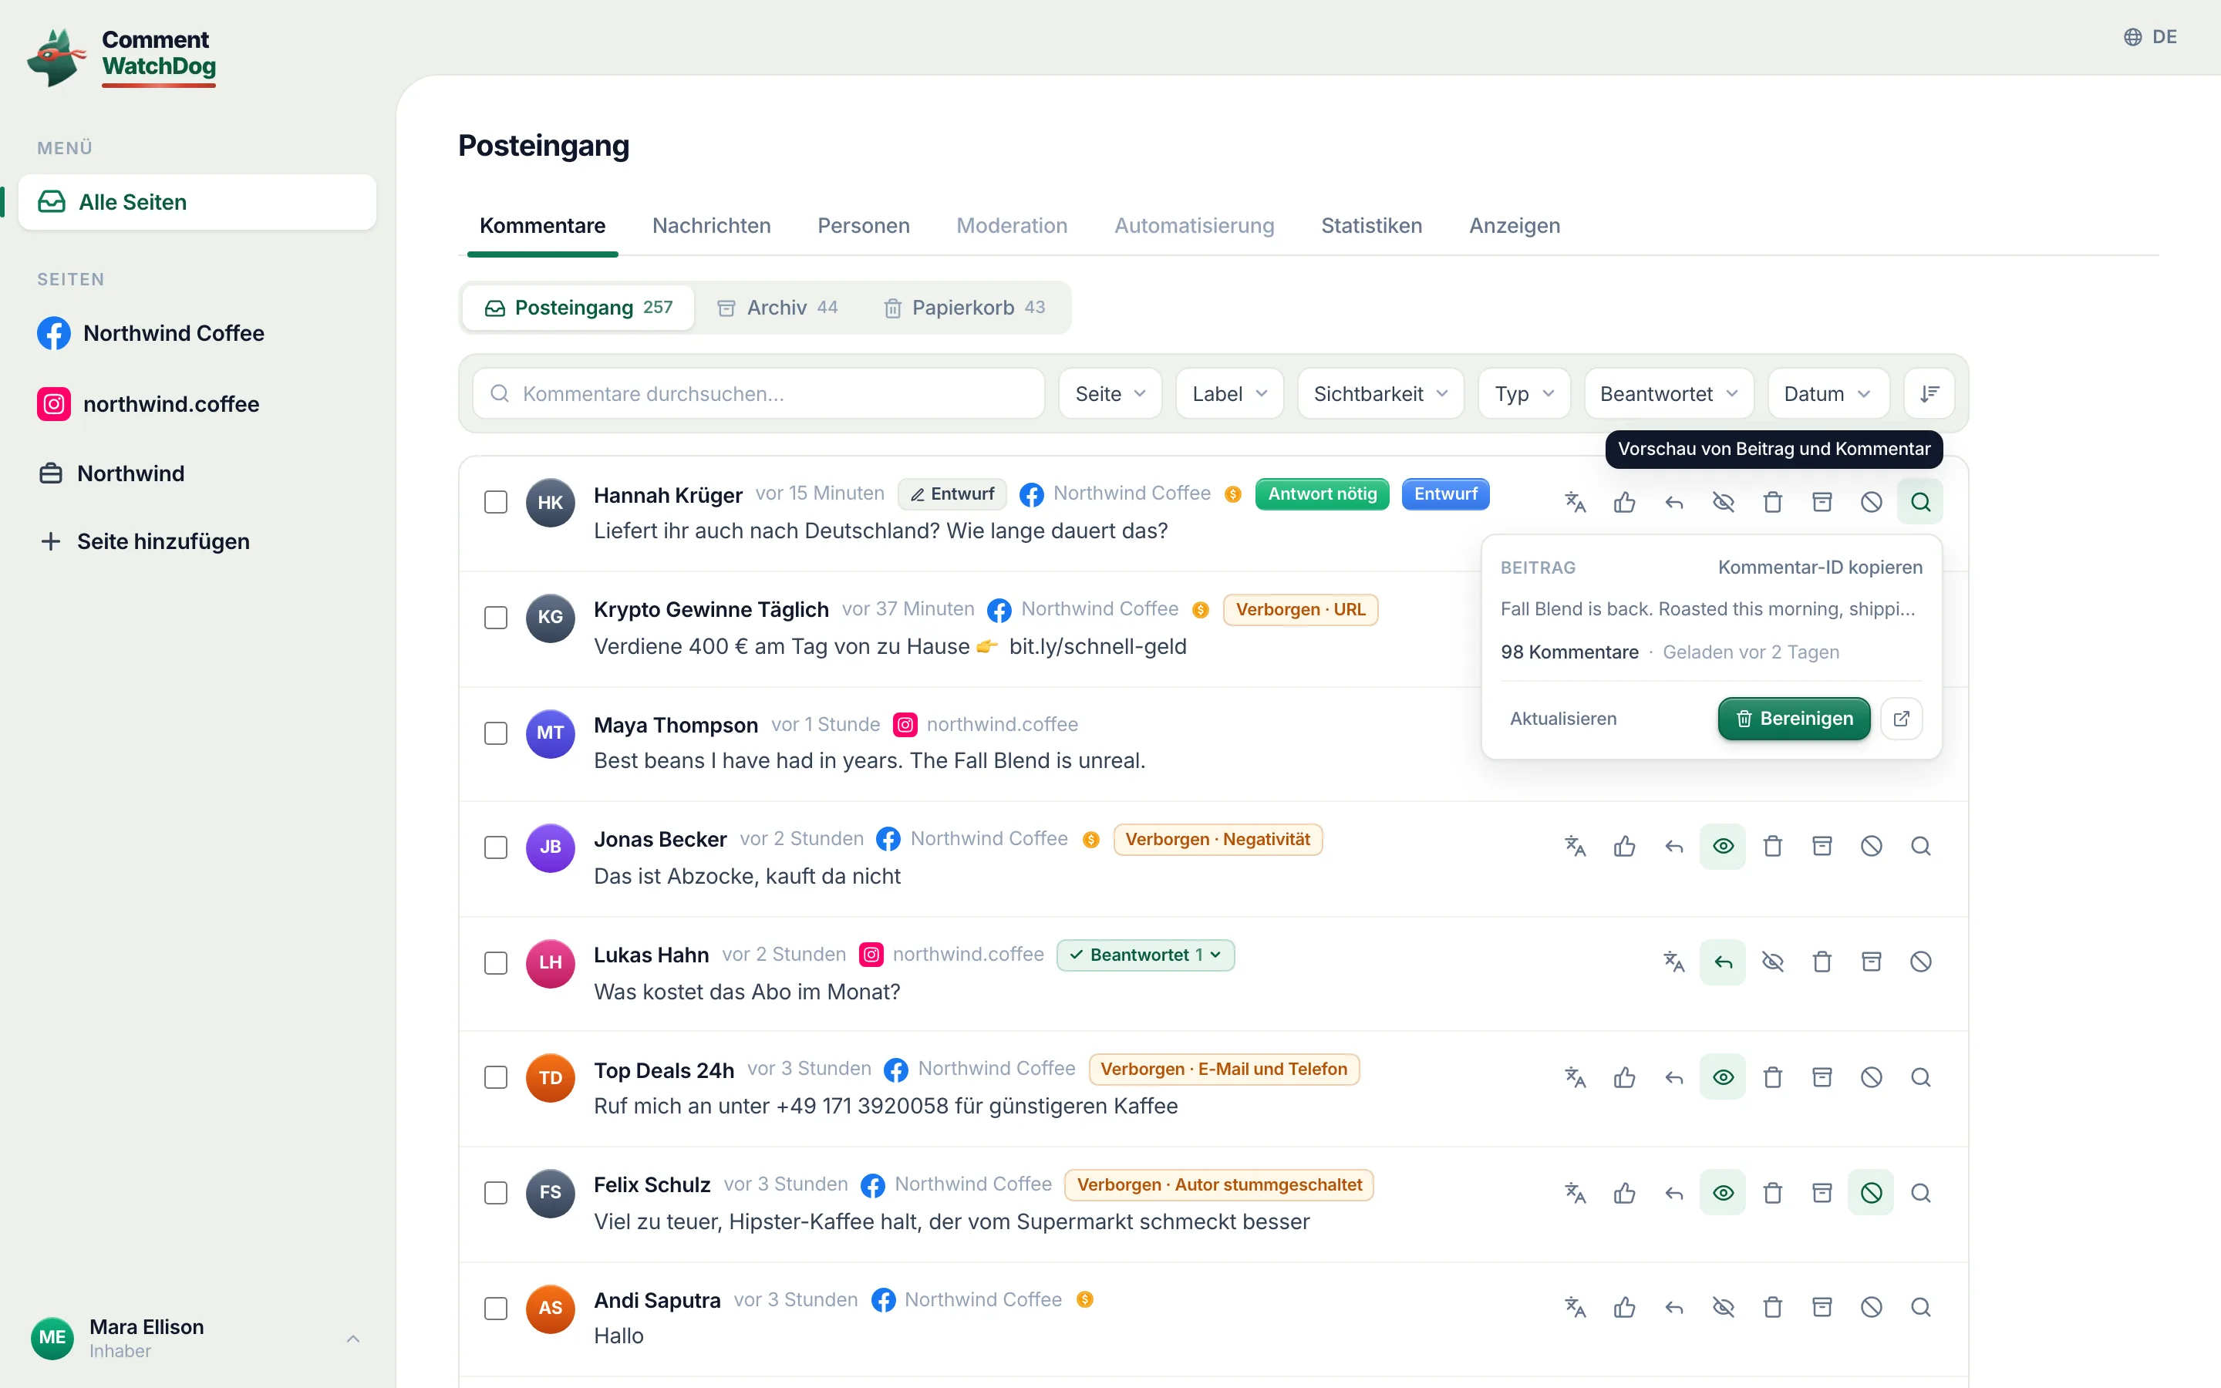Expand the Sichtbarkeit filter
Viewport: 2221px width, 1388px height.
(1380, 394)
